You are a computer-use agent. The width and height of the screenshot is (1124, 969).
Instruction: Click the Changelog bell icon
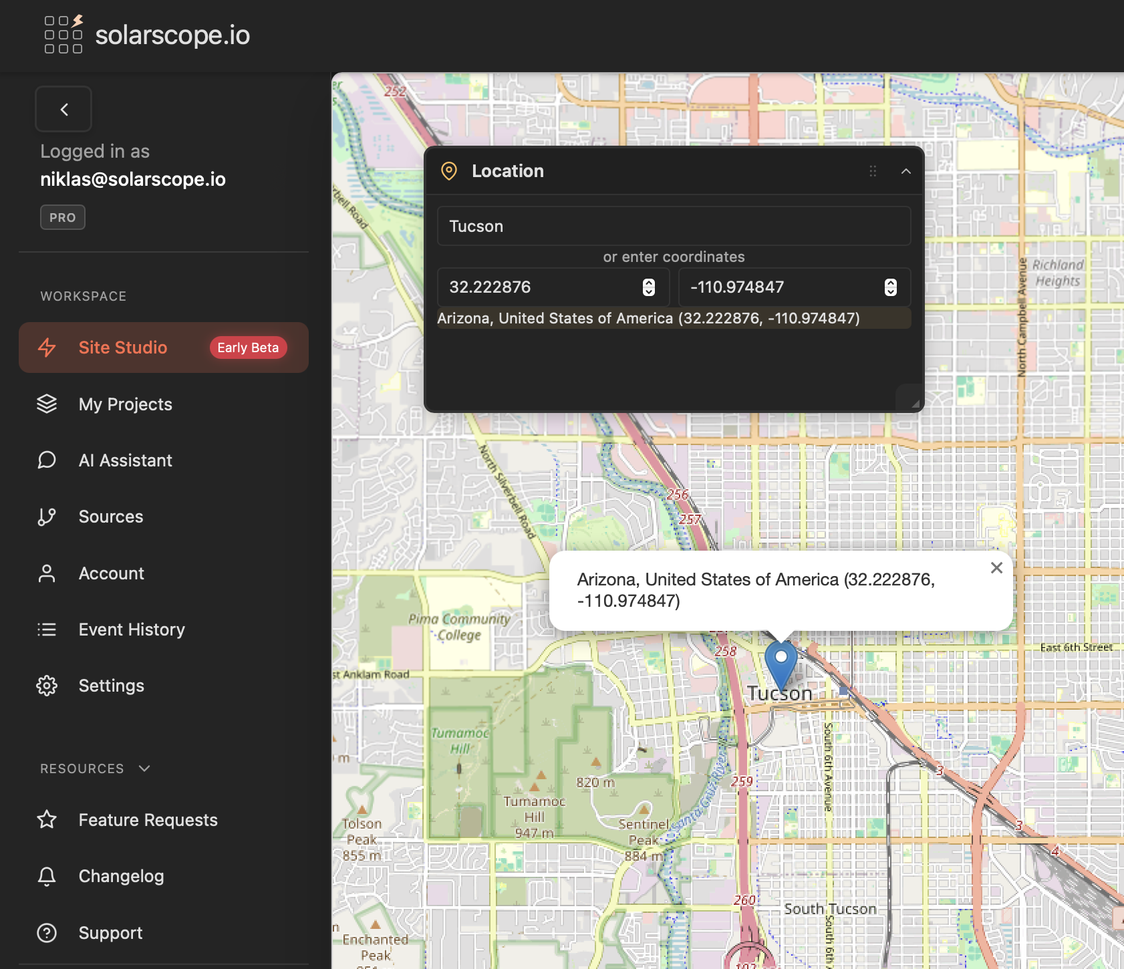47,876
